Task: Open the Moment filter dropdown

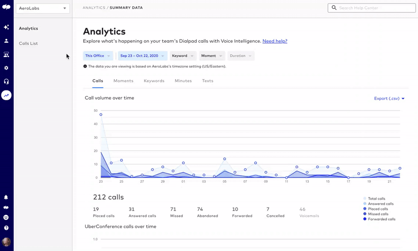Action: [x=212, y=56]
